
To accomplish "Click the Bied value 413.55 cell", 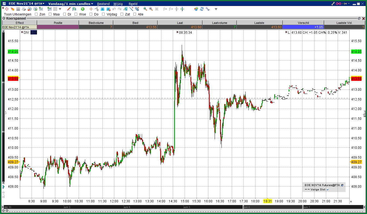I will tap(135, 27).
